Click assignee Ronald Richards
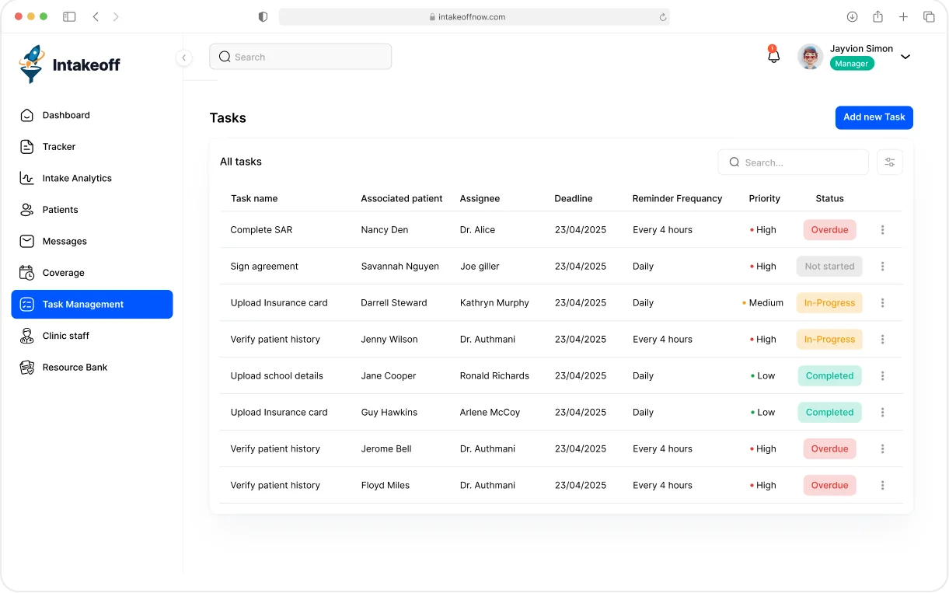The image size is (949, 593). coord(494,376)
